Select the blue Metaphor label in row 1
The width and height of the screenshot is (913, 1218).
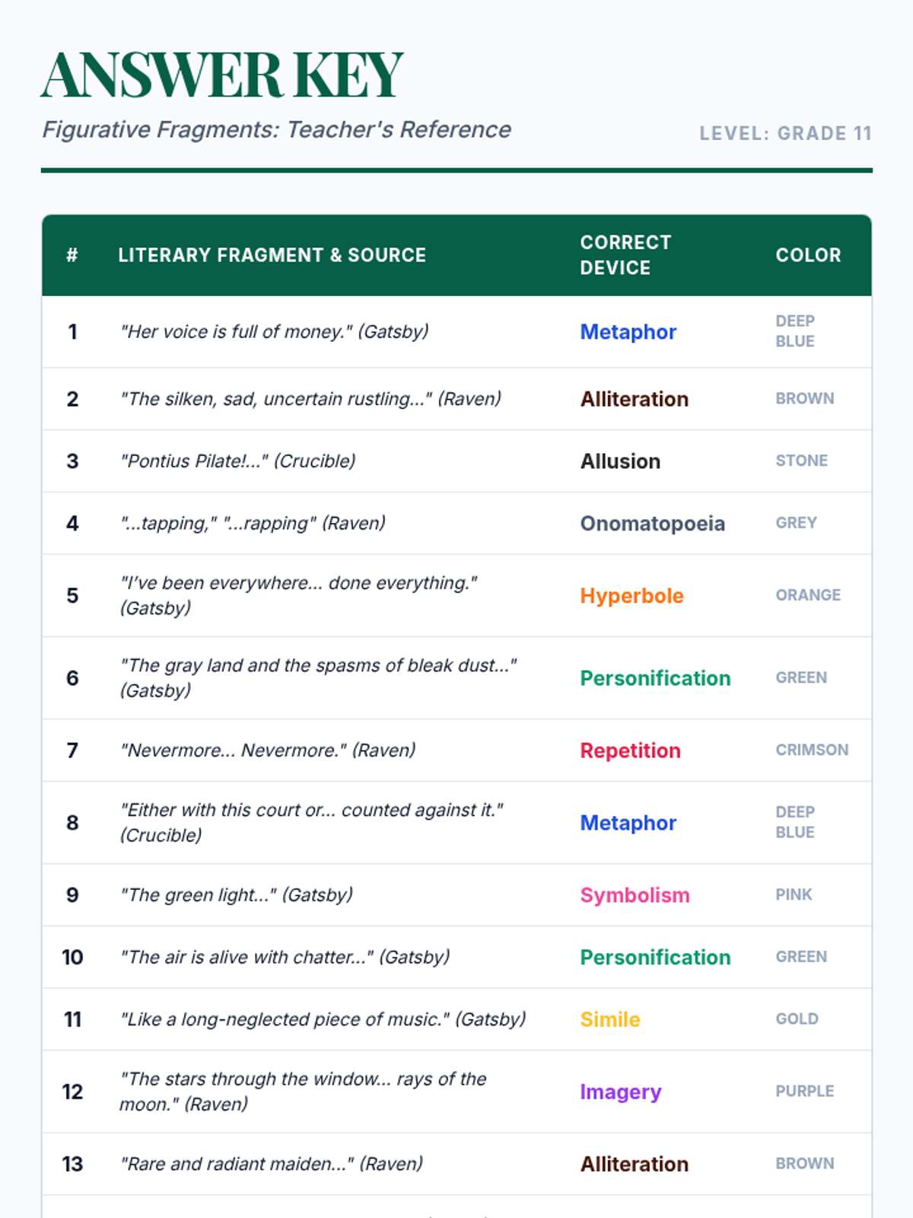[x=628, y=332]
